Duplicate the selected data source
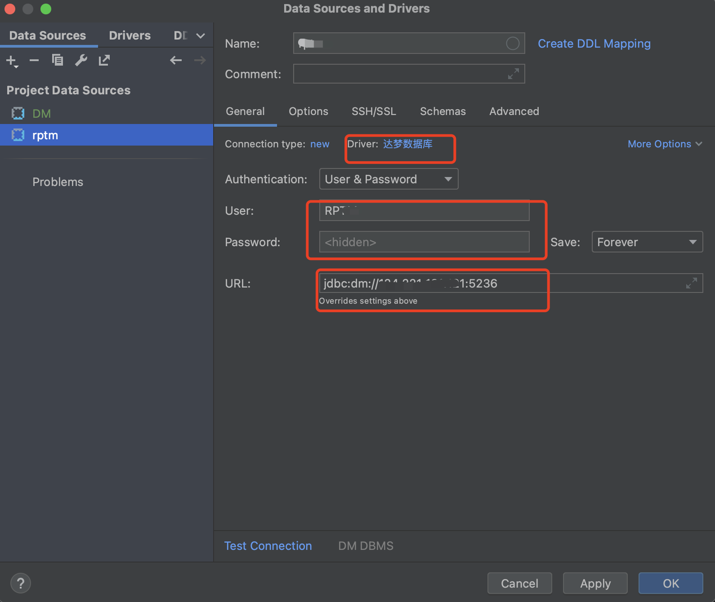 tap(58, 60)
